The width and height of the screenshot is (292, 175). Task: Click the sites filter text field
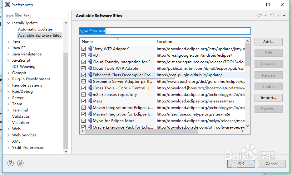click(165, 31)
